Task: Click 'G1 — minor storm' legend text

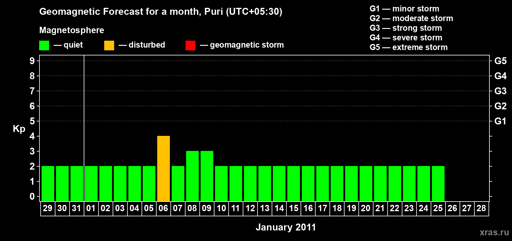Action: pos(404,9)
